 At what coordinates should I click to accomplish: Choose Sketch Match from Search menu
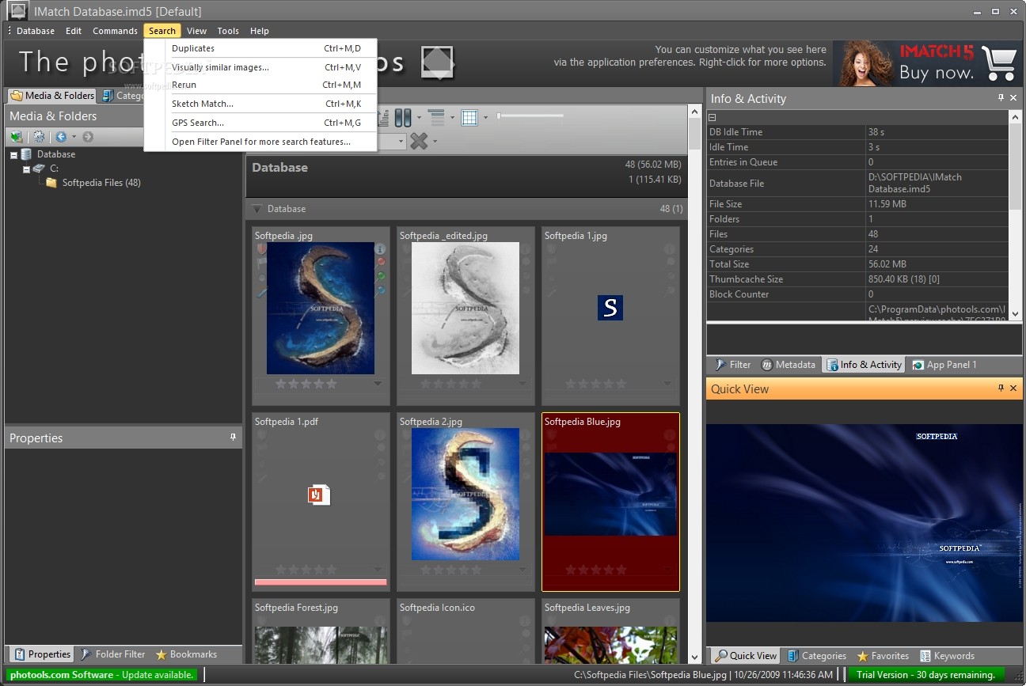click(x=260, y=104)
